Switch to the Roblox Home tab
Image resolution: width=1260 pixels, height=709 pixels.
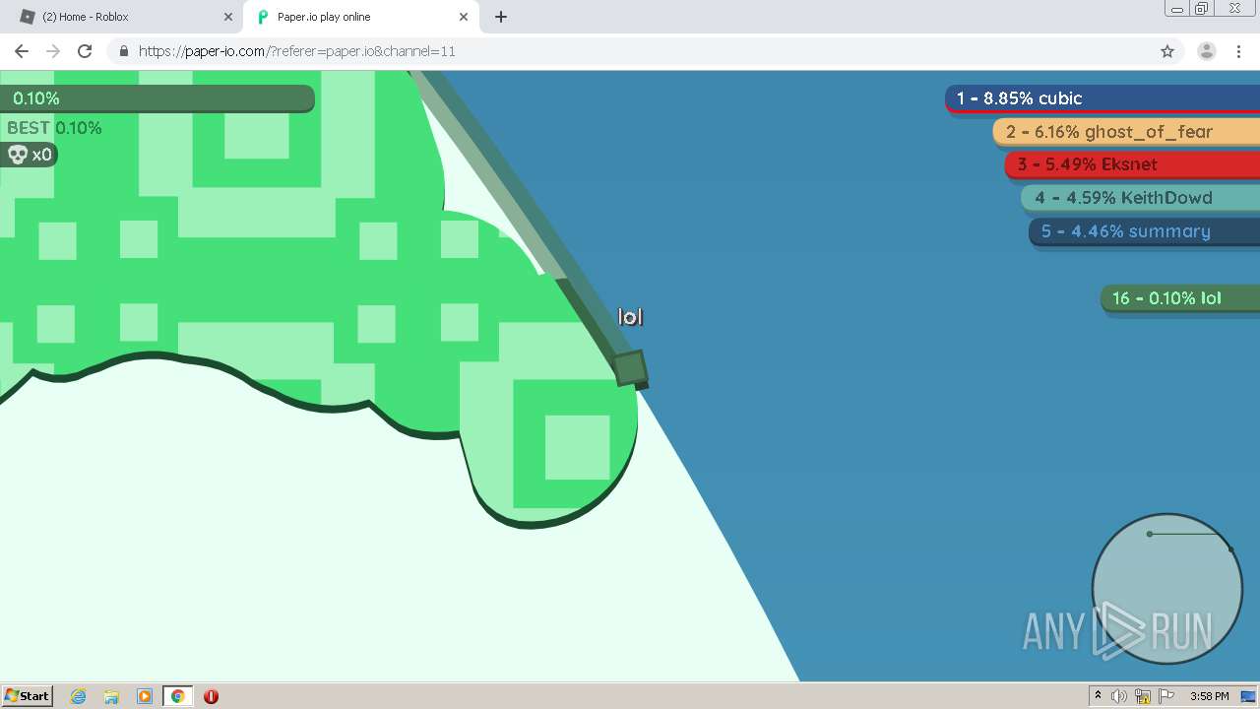click(123, 17)
